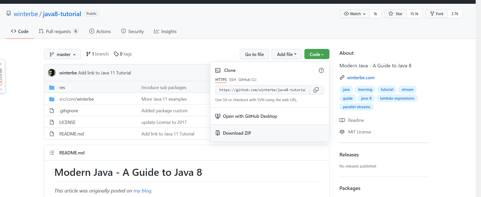Screen dimensions: 481x197
Task: Select the GitHub CLI clone tab
Action: (247, 80)
